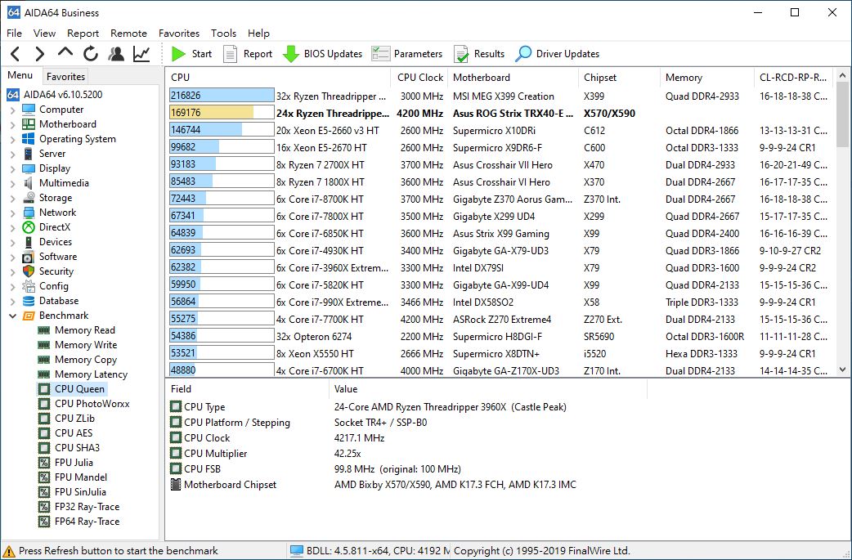Open the line graph icon
The image size is (852, 560).
tap(141, 54)
